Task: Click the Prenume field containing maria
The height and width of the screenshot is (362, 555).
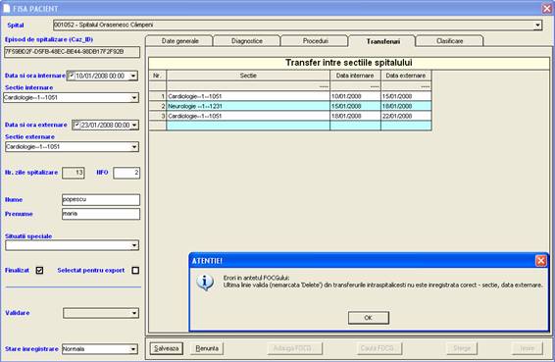Action: 101,214
